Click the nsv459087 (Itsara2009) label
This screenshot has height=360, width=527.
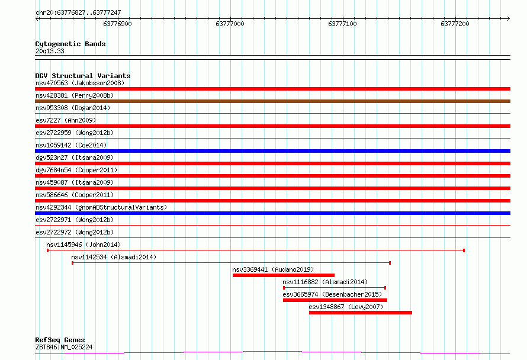tap(75, 182)
